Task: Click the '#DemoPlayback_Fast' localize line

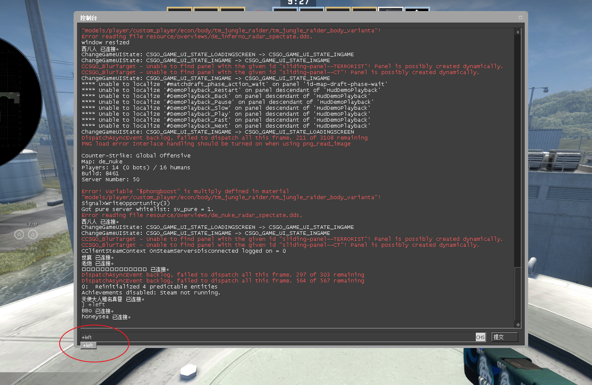Action: click(226, 120)
